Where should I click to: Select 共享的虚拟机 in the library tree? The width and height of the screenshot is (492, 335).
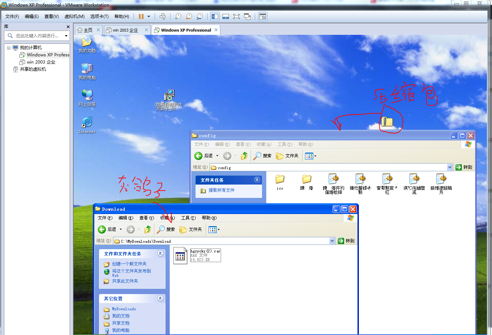29,69
